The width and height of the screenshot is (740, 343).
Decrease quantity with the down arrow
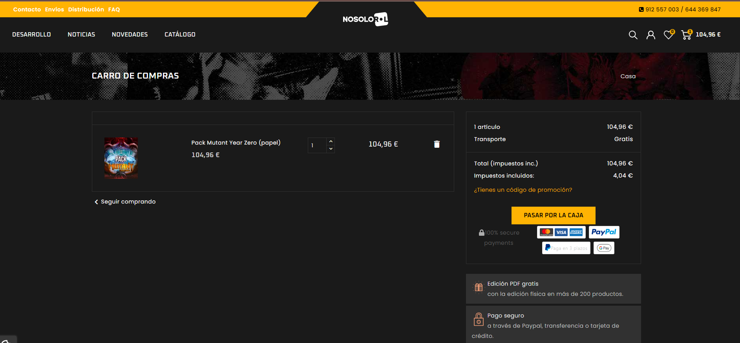pos(331,149)
